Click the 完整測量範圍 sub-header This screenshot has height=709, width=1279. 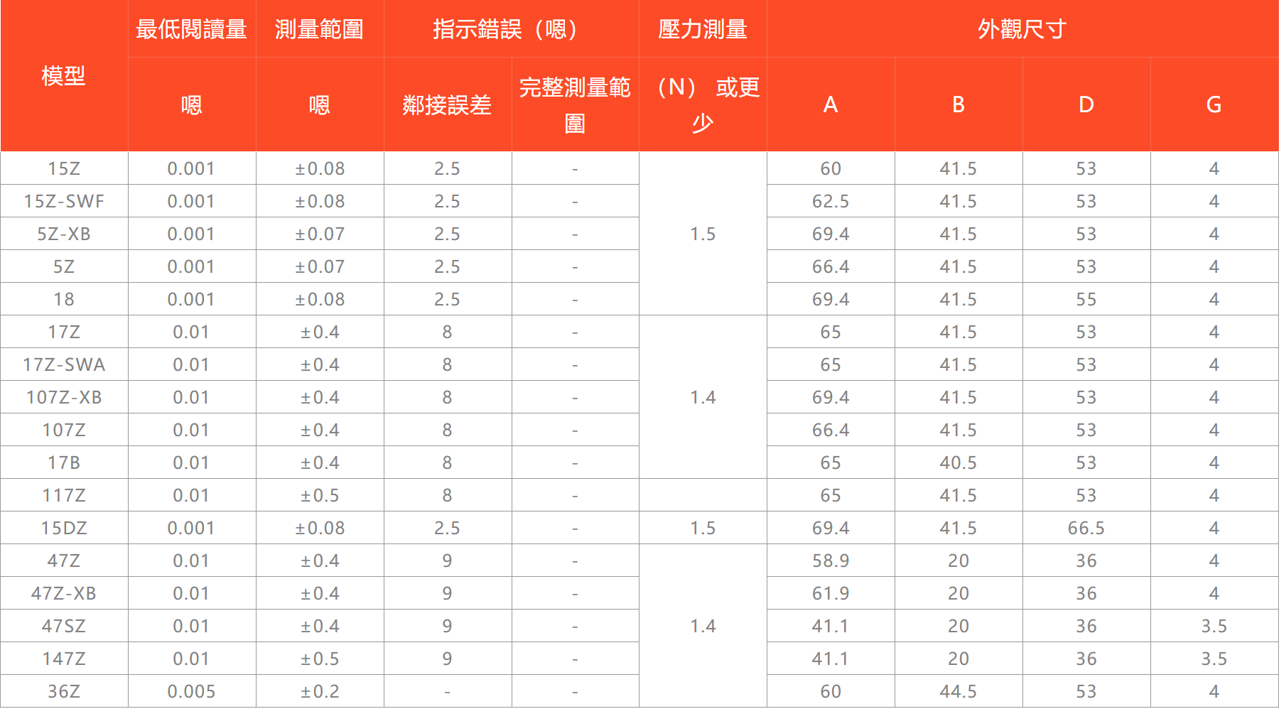[x=575, y=104]
